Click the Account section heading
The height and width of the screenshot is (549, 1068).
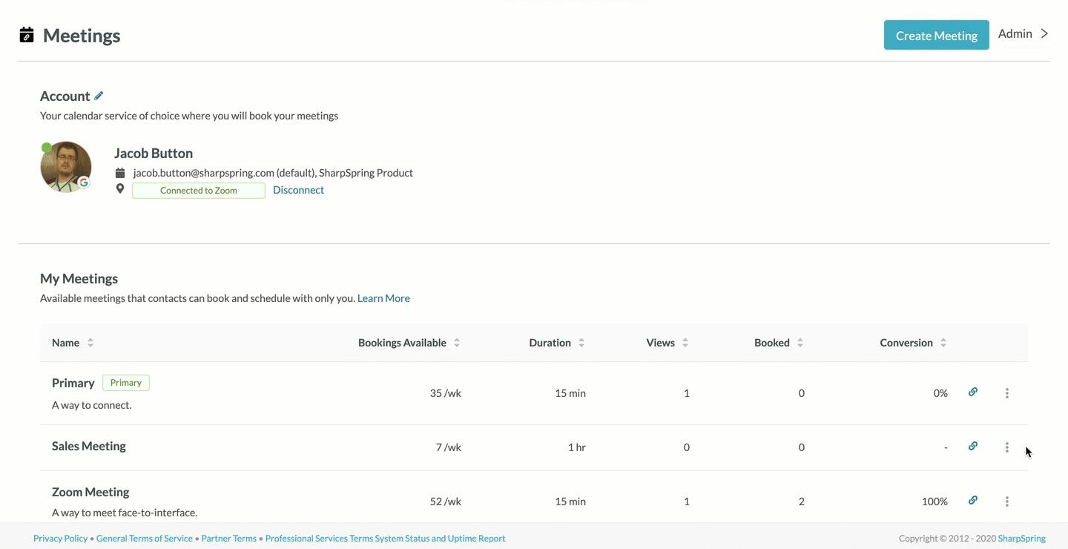65,96
